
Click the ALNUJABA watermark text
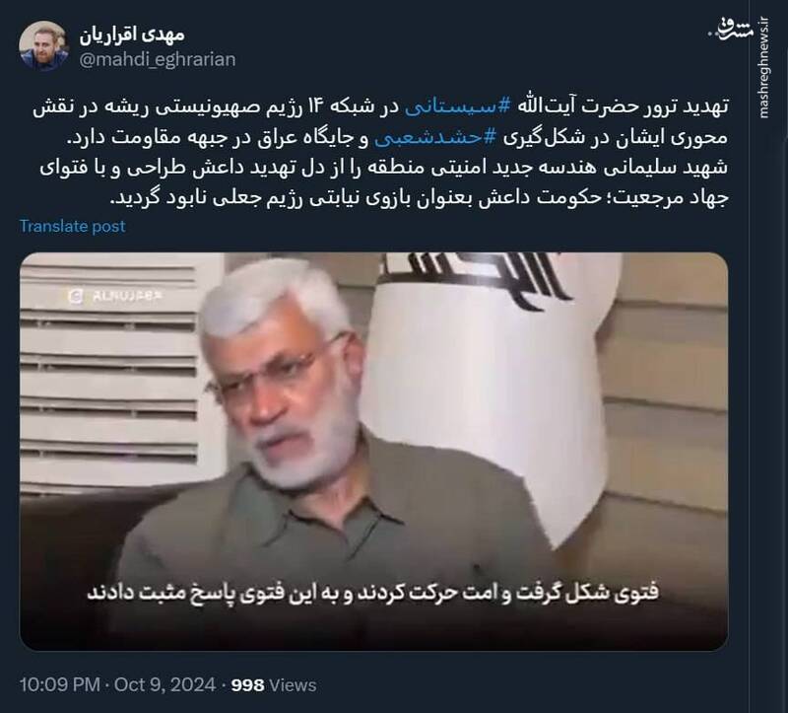127,296
